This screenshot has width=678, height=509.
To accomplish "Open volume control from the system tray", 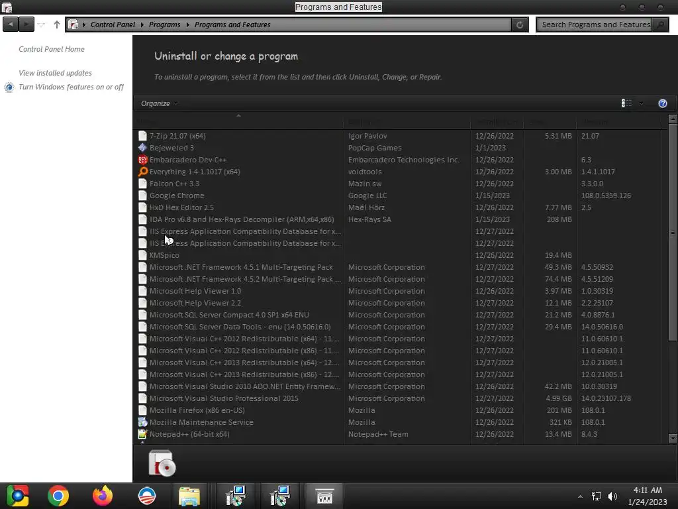I will click(612, 496).
